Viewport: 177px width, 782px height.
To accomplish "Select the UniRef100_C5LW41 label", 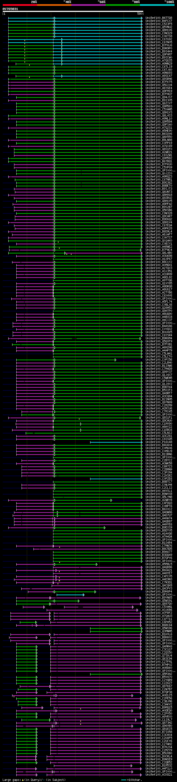I will click(x=159, y=353).
